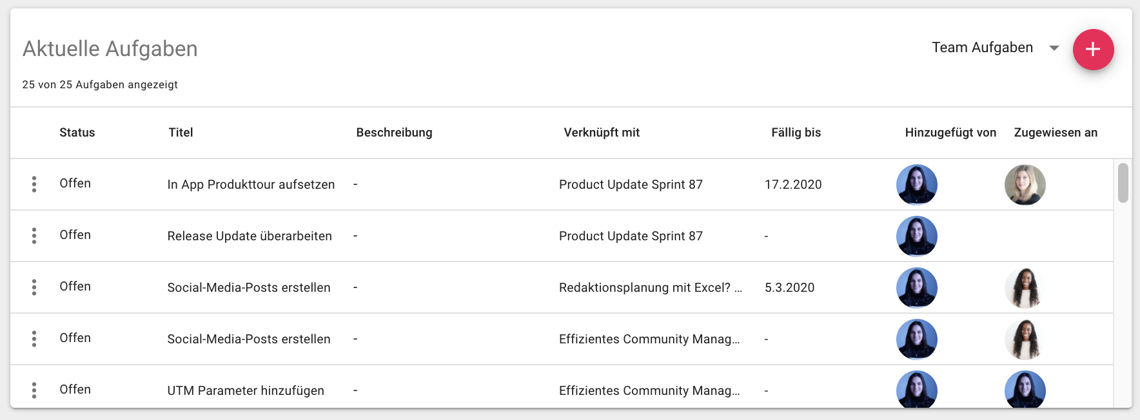Open three-dot menu for In App Produkttour row
Screen dimensions: 1140x420
pos(34,184)
